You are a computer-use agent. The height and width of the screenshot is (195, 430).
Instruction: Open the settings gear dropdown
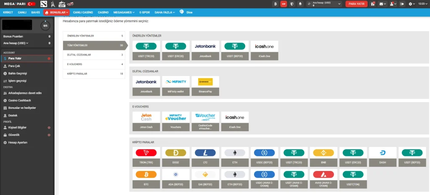pyautogui.click(x=412, y=4)
